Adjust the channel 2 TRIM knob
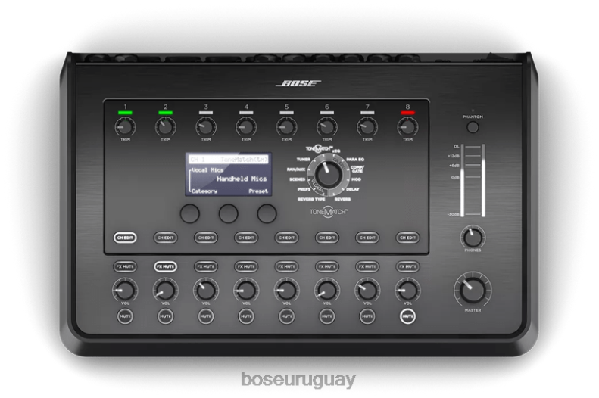 (x=165, y=127)
